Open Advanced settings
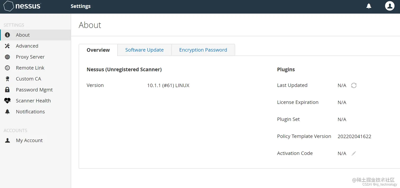 click(x=35, y=46)
